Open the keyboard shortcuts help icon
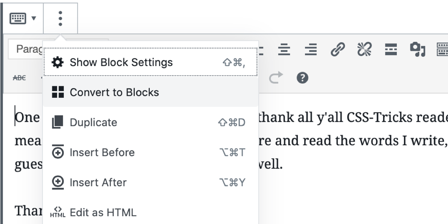The image size is (448, 224). 302,78
